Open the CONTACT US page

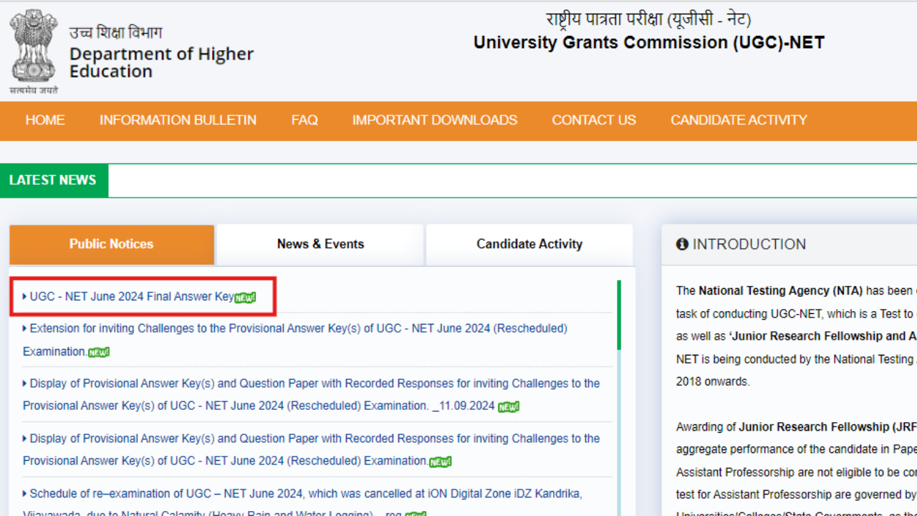(x=593, y=120)
